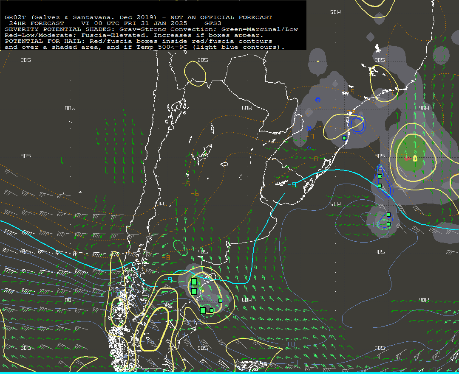Click the red marker inside the green shaded area

407,158
